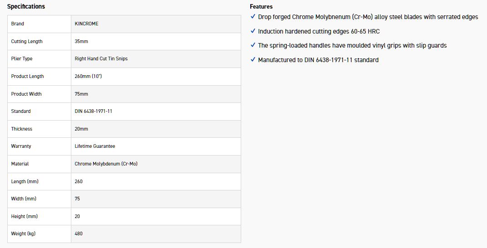
Task: Select the Chrome Molybdenum (Cr-Mo) material value
Action: pos(106,164)
